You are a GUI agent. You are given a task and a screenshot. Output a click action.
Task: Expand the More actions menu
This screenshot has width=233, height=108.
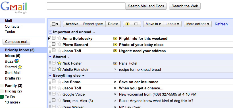point(198,24)
